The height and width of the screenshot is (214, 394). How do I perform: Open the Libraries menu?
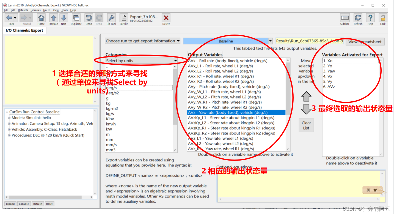pyautogui.click(x=36, y=10)
